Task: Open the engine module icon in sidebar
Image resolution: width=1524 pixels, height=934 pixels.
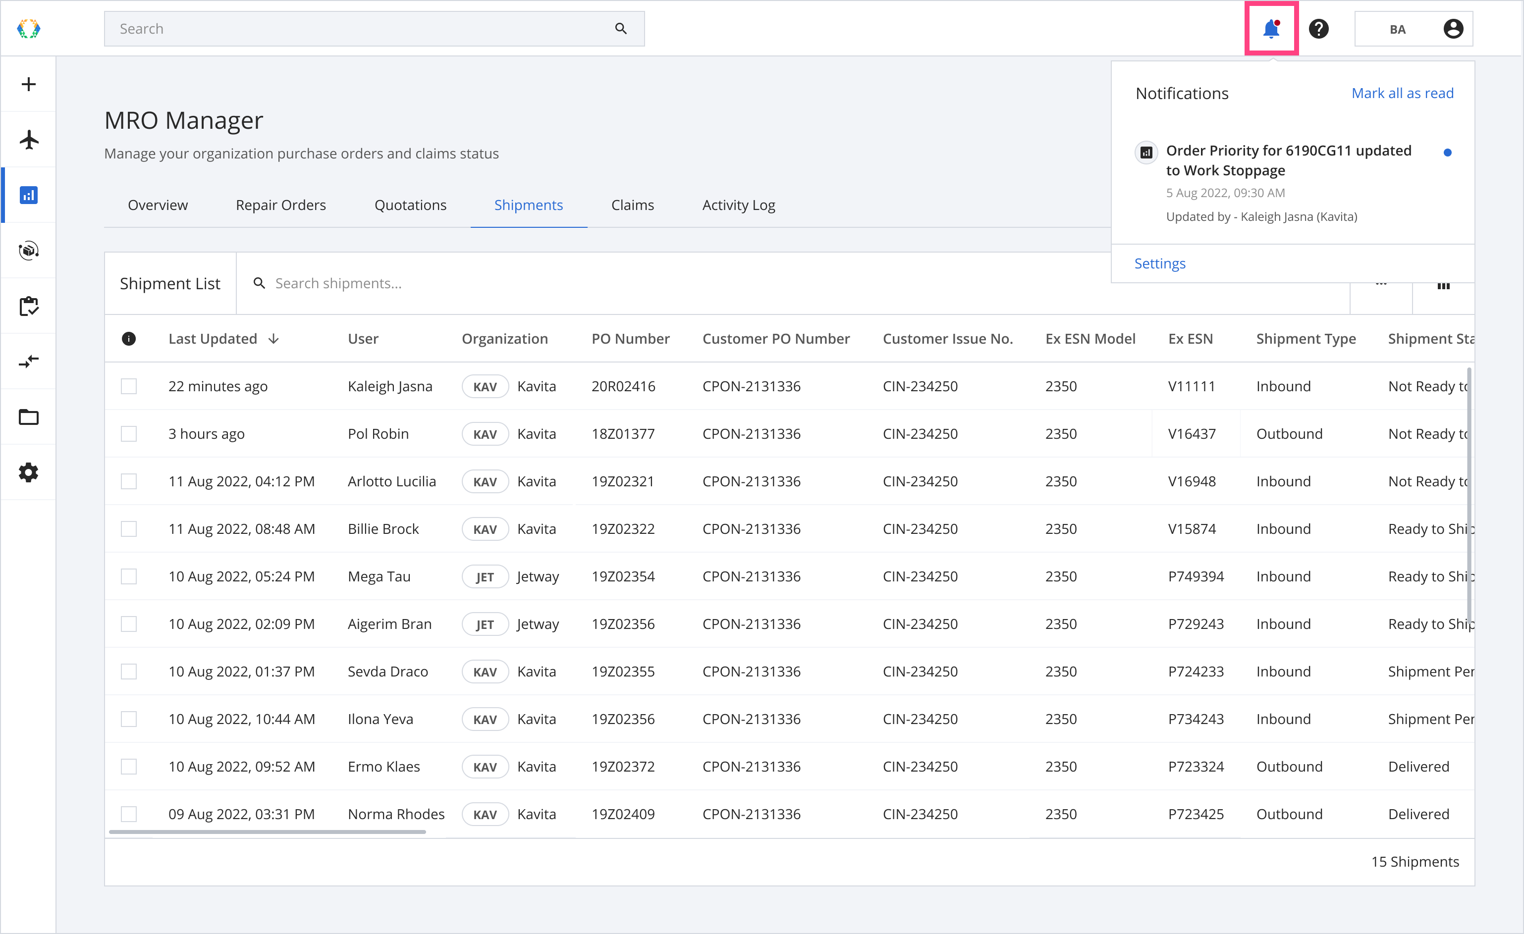Action: (x=28, y=251)
